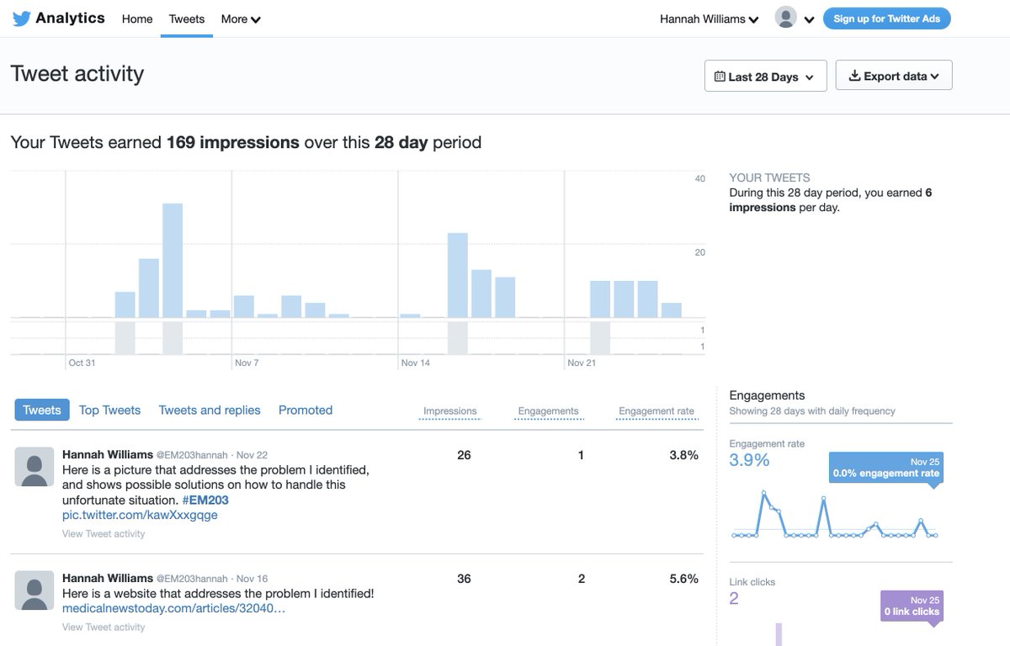Click the Engagements column header
Screen dimensions: 1010x646
click(548, 411)
